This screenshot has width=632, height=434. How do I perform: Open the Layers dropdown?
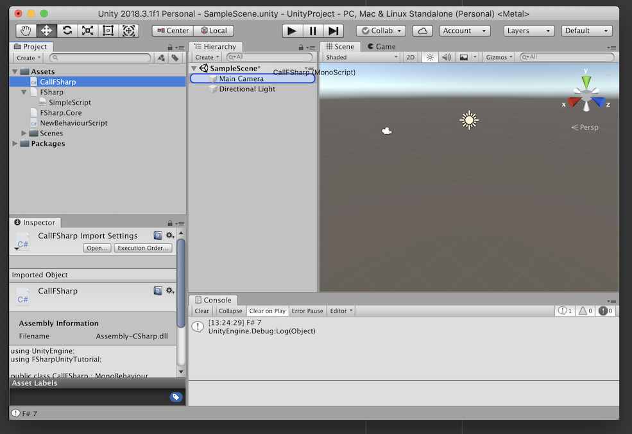pos(529,31)
